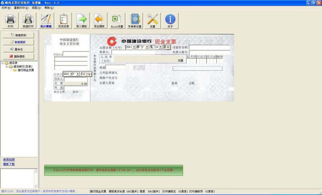This screenshot has width=322, height=195.
Task: Click the 今 today button on stub date
Action: click(89, 74)
